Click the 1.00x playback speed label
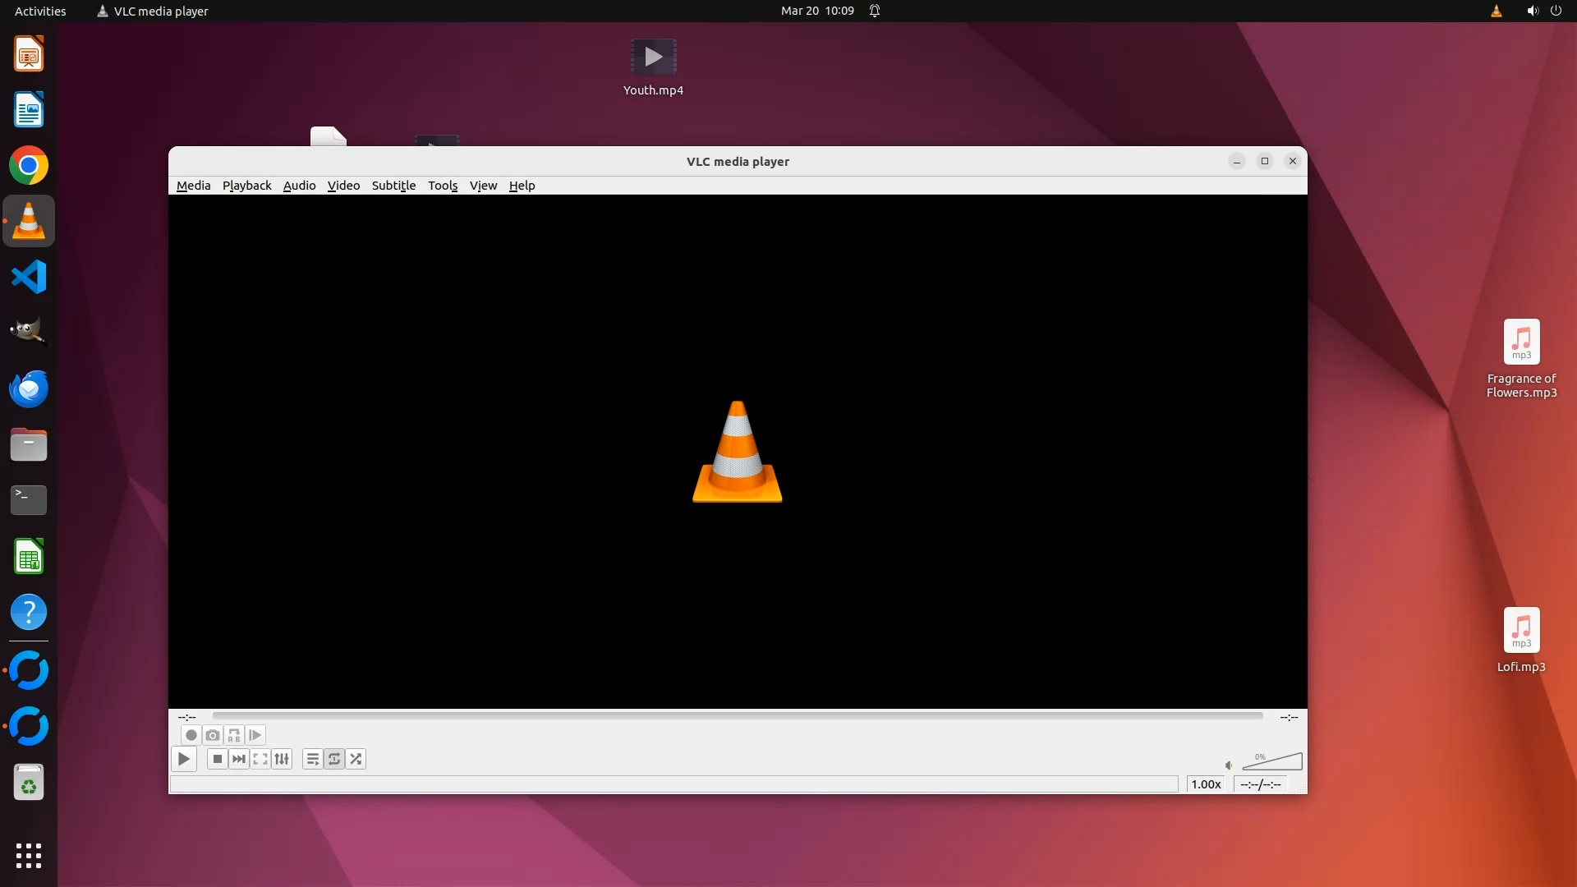The height and width of the screenshot is (887, 1577). 1206,784
